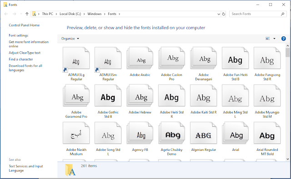Click the Local Disk (C:) breadcrumb
The height and width of the screenshot is (179, 291).
70,14
